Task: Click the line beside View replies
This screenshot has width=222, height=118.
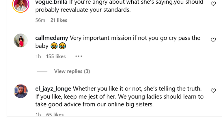Action: click(x=42, y=72)
